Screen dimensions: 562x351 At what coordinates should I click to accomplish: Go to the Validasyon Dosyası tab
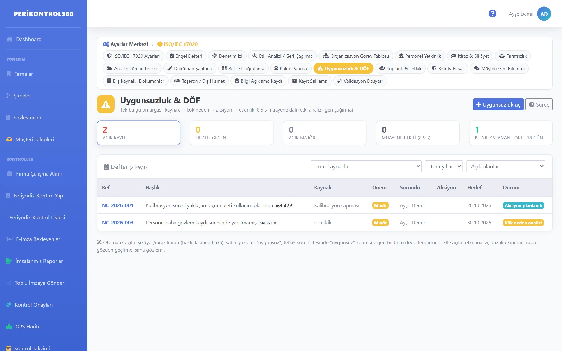click(x=360, y=81)
